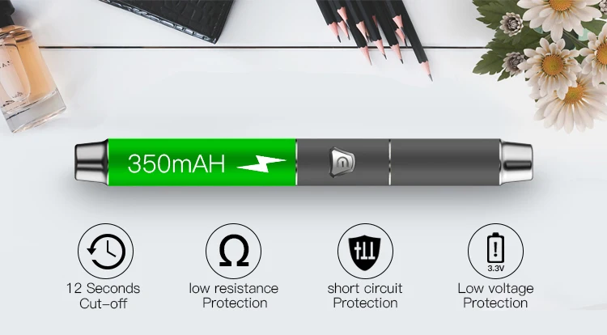607x335 pixels.
Task: Click the "low resistance Protection" label
Action: [x=234, y=295]
